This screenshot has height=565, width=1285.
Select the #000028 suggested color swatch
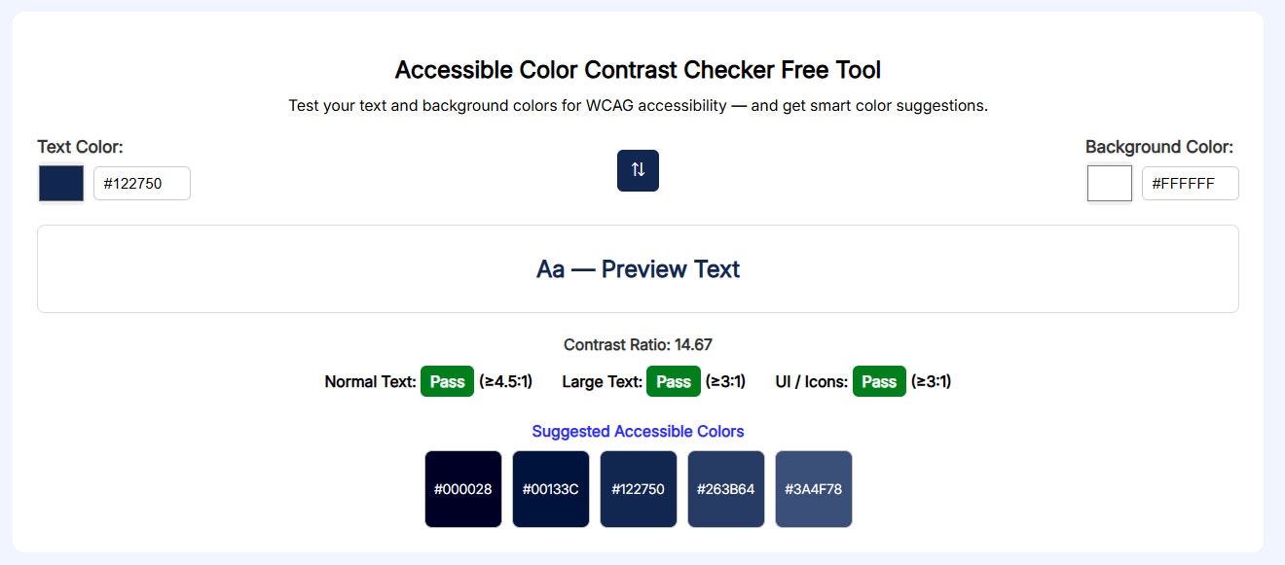462,489
